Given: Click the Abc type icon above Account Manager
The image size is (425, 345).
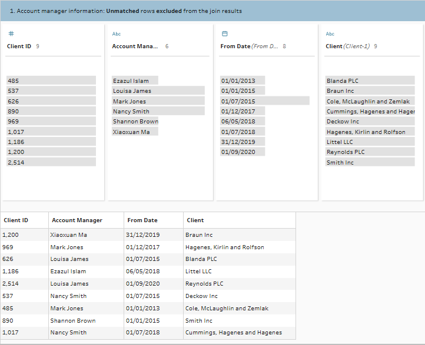Looking at the screenshot, I should coord(117,34).
